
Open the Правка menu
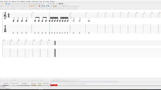(x=6, y=1)
